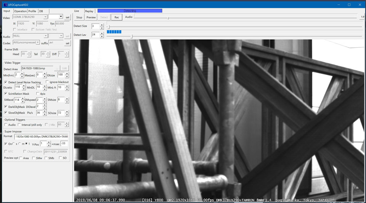Uncheck the SlowObjMask option
The height and width of the screenshot is (203, 366).
(x=6, y=113)
